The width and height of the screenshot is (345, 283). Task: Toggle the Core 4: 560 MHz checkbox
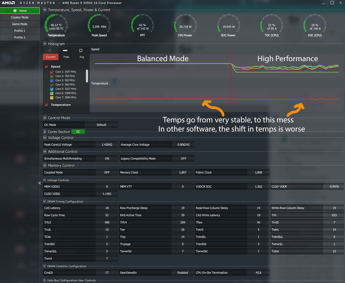click(x=52, y=85)
